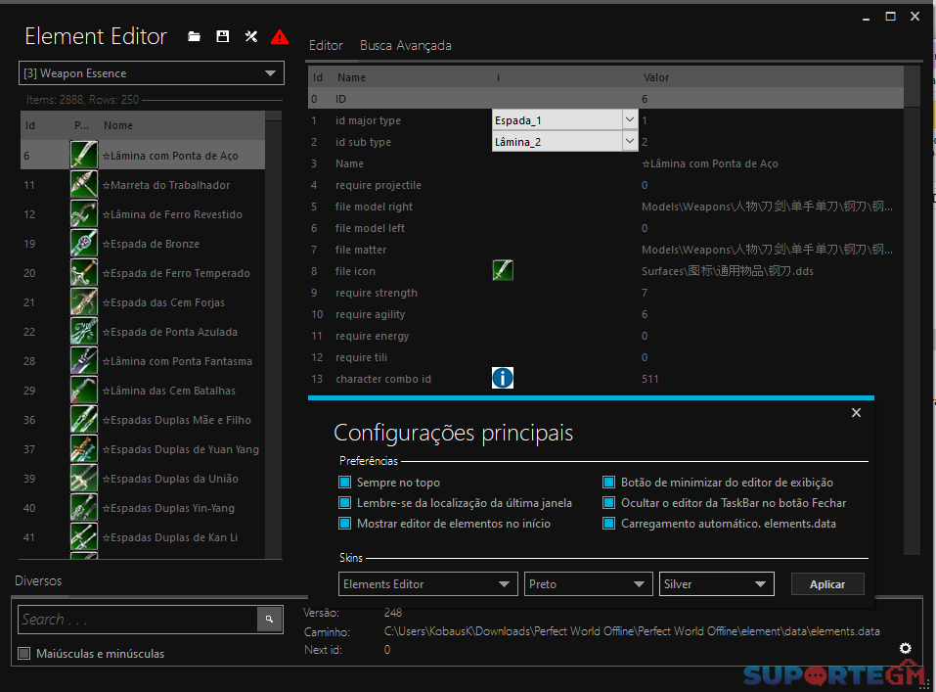Select icon of Espadas Duplas Mãe e Filho

coord(83,420)
